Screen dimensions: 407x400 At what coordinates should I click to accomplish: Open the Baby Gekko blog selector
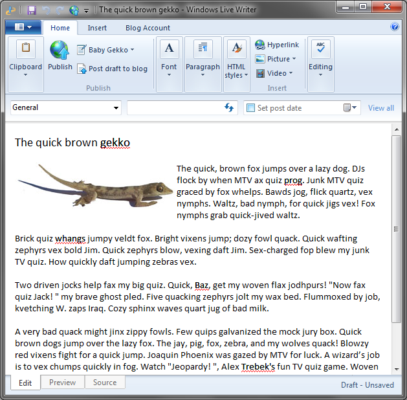(x=106, y=50)
